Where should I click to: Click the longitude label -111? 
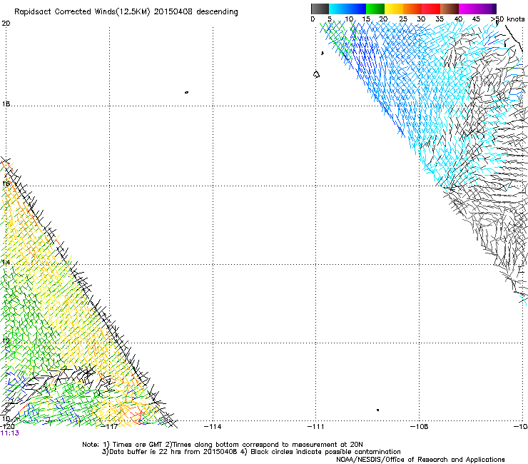click(x=316, y=427)
